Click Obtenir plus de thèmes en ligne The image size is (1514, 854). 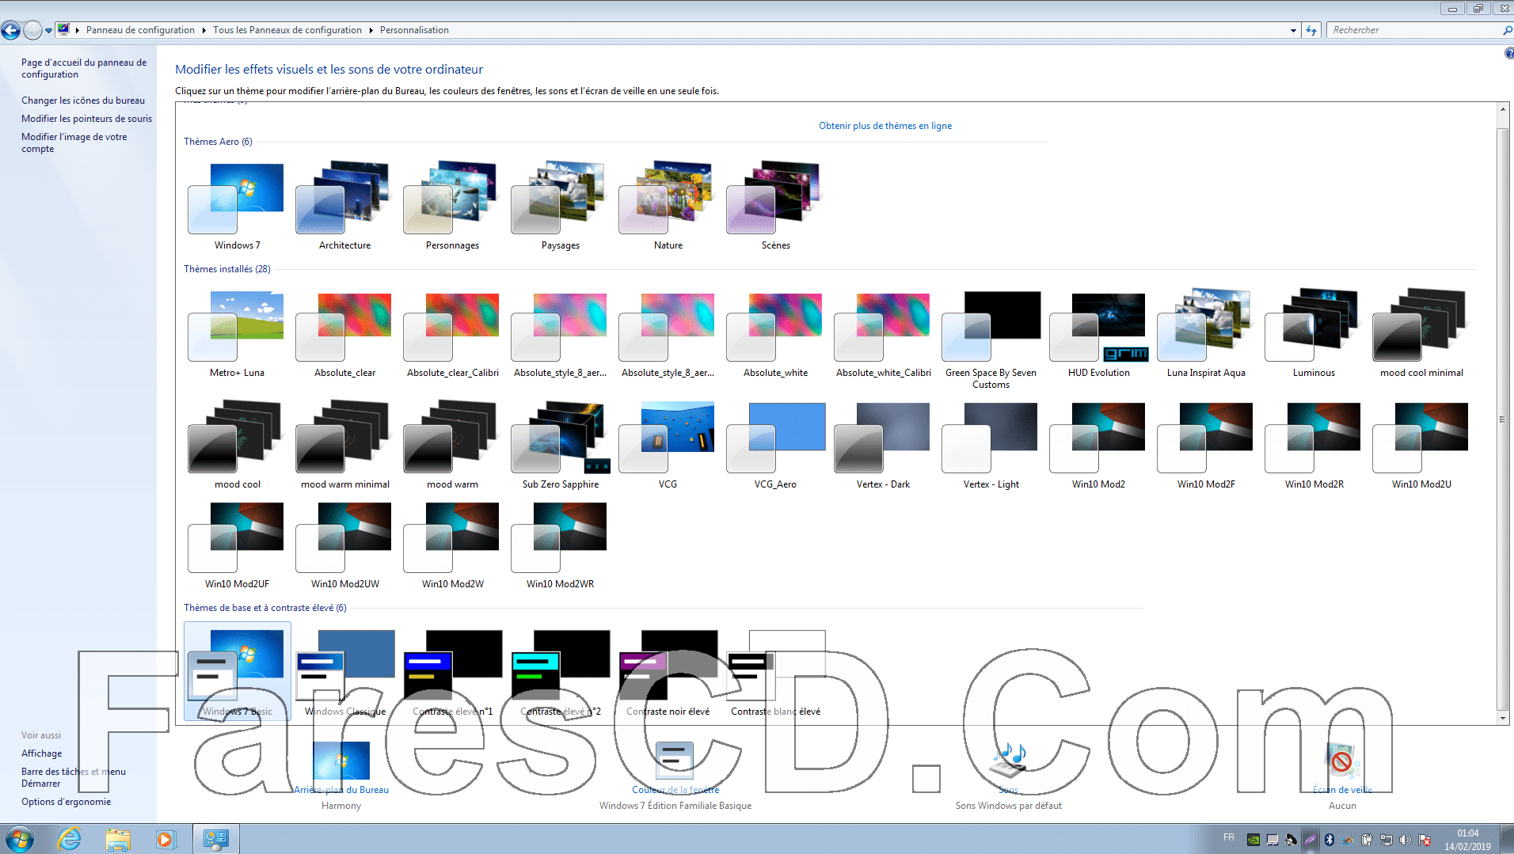pyautogui.click(x=885, y=126)
